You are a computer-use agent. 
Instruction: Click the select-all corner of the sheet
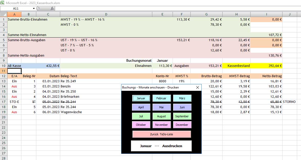click(4, 14)
